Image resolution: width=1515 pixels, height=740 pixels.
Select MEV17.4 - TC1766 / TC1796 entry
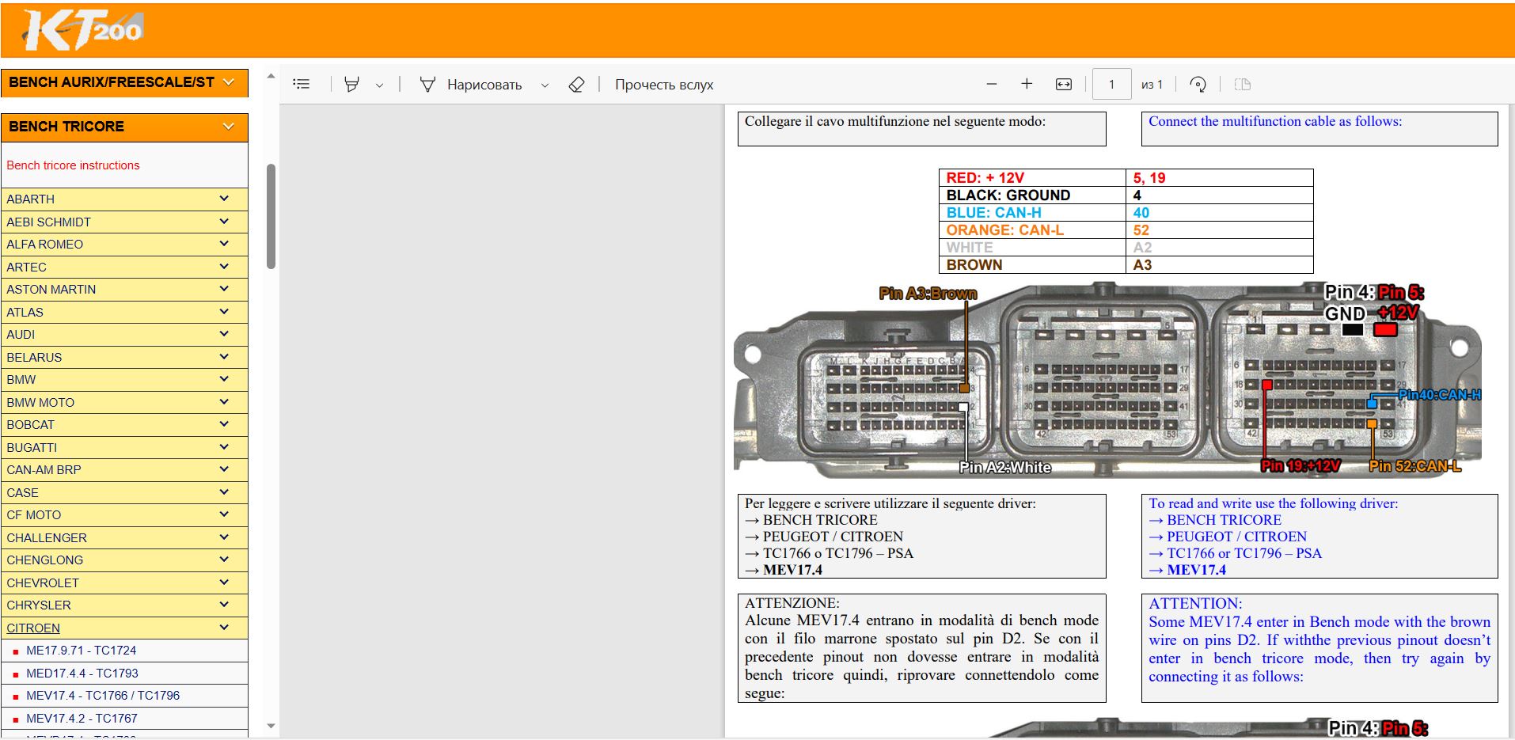point(103,696)
